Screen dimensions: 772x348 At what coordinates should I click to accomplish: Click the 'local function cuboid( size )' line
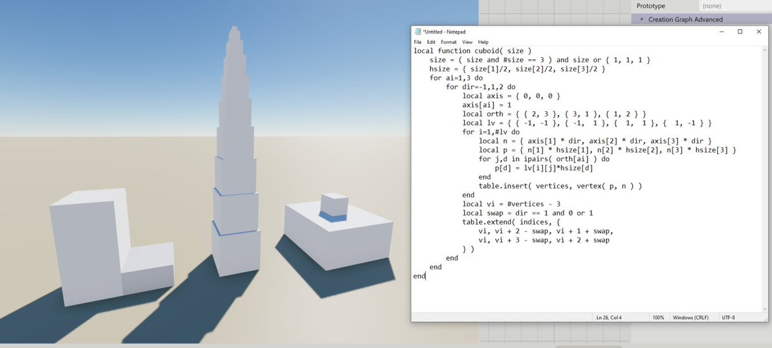(472, 50)
